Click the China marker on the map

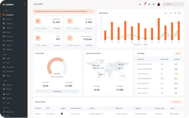(x=119, y=68)
